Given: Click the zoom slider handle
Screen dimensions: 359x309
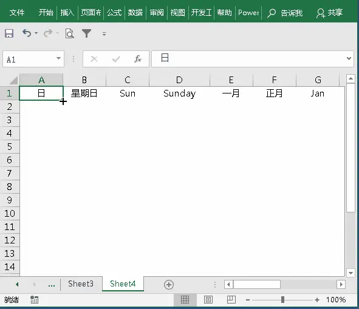Looking at the screenshot, I should (x=282, y=300).
